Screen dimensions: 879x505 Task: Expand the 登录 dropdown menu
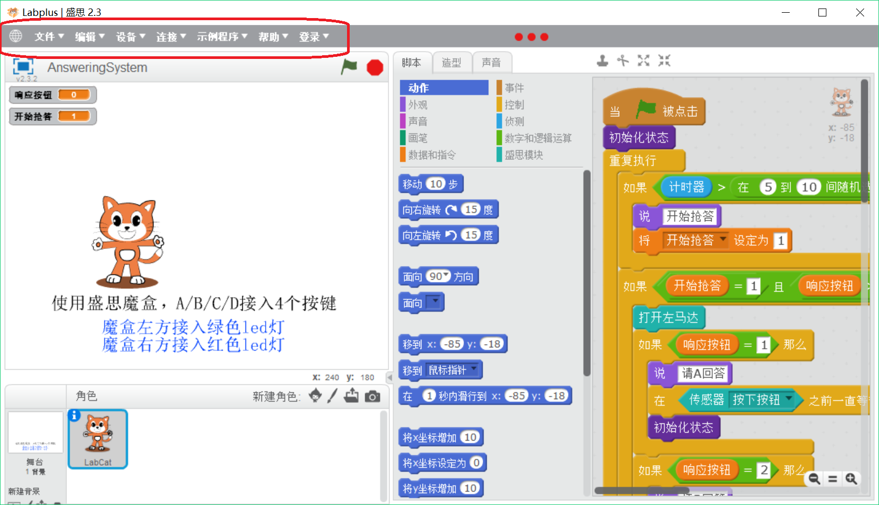(314, 37)
